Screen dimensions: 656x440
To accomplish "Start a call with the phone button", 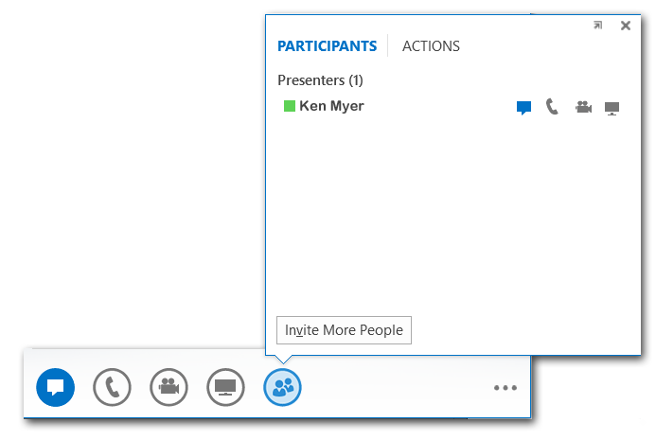I will (112, 387).
